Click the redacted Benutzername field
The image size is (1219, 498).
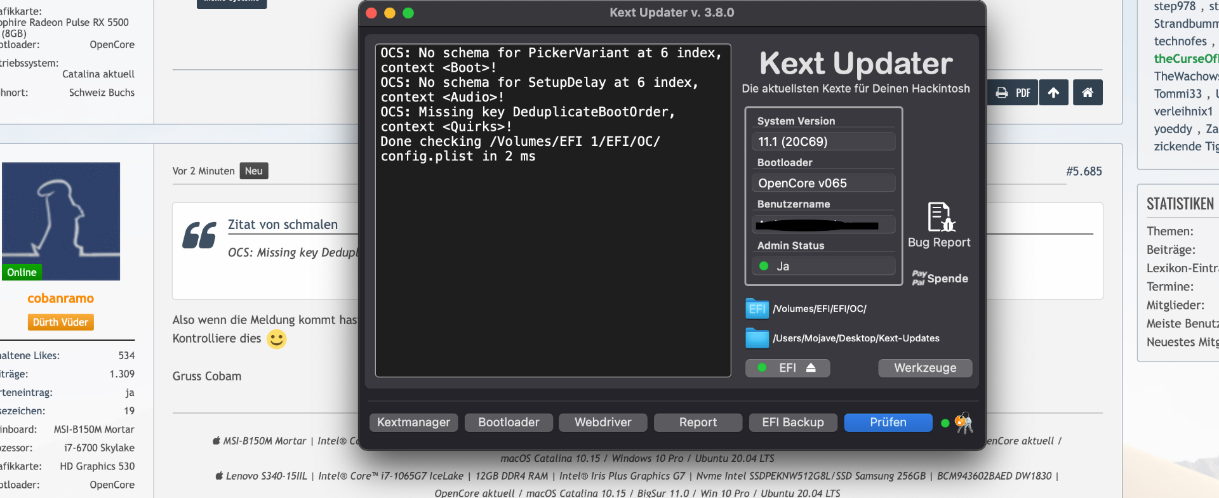(823, 225)
